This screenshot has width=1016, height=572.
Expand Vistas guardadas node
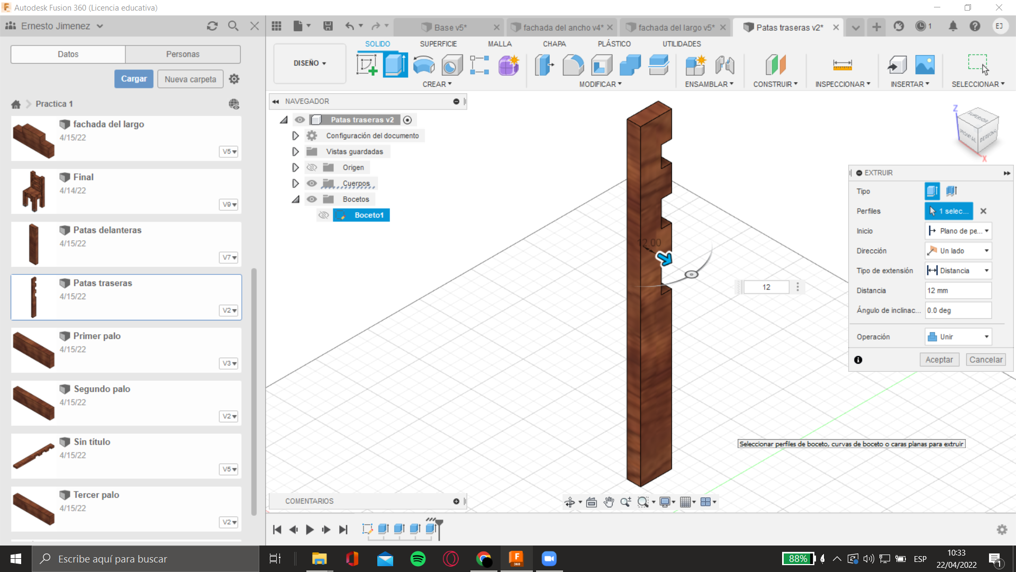pos(295,151)
